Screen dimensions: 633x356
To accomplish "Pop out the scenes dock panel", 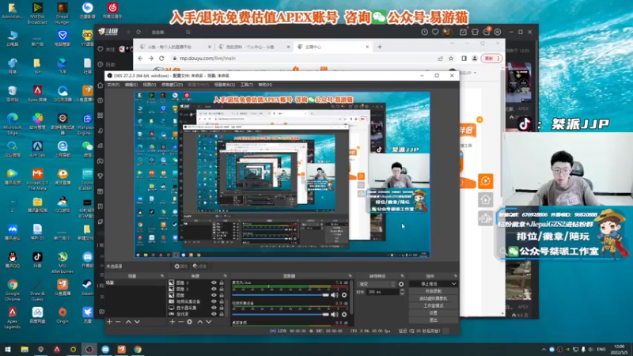I will click(x=162, y=276).
